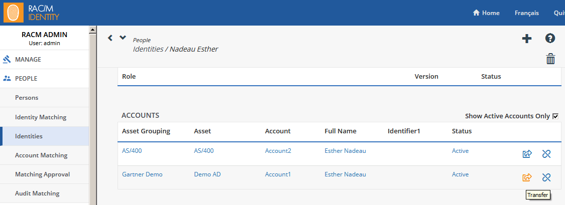The height and width of the screenshot is (205, 565).
Task: Open help with the question mark icon
Action: click(x=549, y=38)
